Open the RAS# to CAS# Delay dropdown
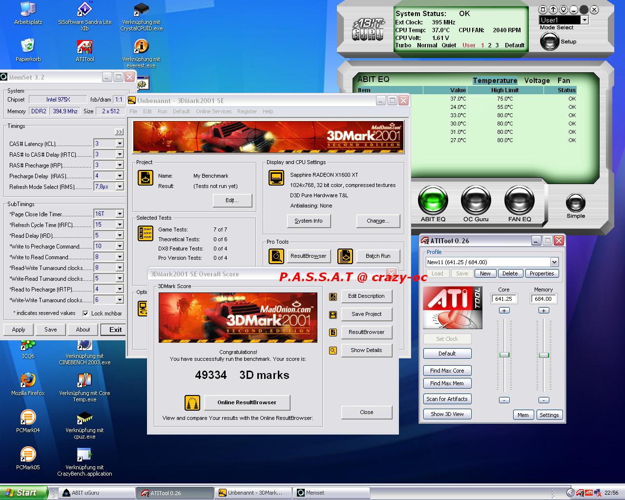The height and width of the screenshot is (500, 625). pyautogui.click(x=119, y=154)
